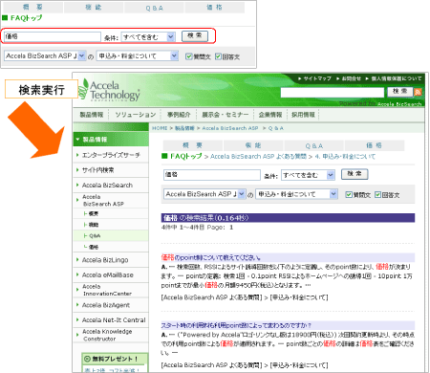Open Accela BizSearch ASP dropdown in lower page

[204, 194]
